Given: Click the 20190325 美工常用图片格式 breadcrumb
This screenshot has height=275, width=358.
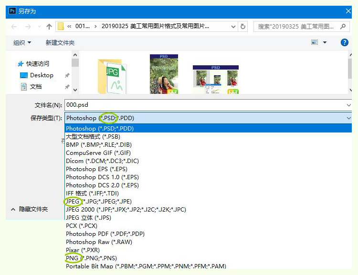Looking at the screenshot, I should pyautogui.click(x=155, y=26).
